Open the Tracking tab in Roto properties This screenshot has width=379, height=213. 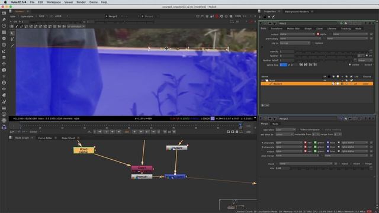coord(346,28)
